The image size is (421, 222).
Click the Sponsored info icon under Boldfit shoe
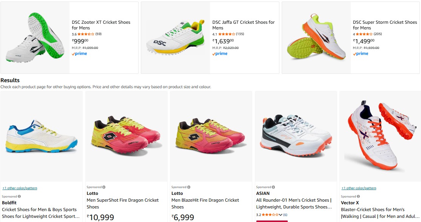click(19, 196)
